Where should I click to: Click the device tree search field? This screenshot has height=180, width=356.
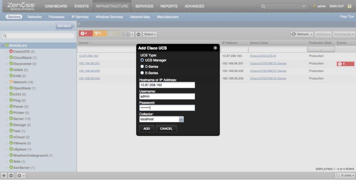click(x=38, y=36)
